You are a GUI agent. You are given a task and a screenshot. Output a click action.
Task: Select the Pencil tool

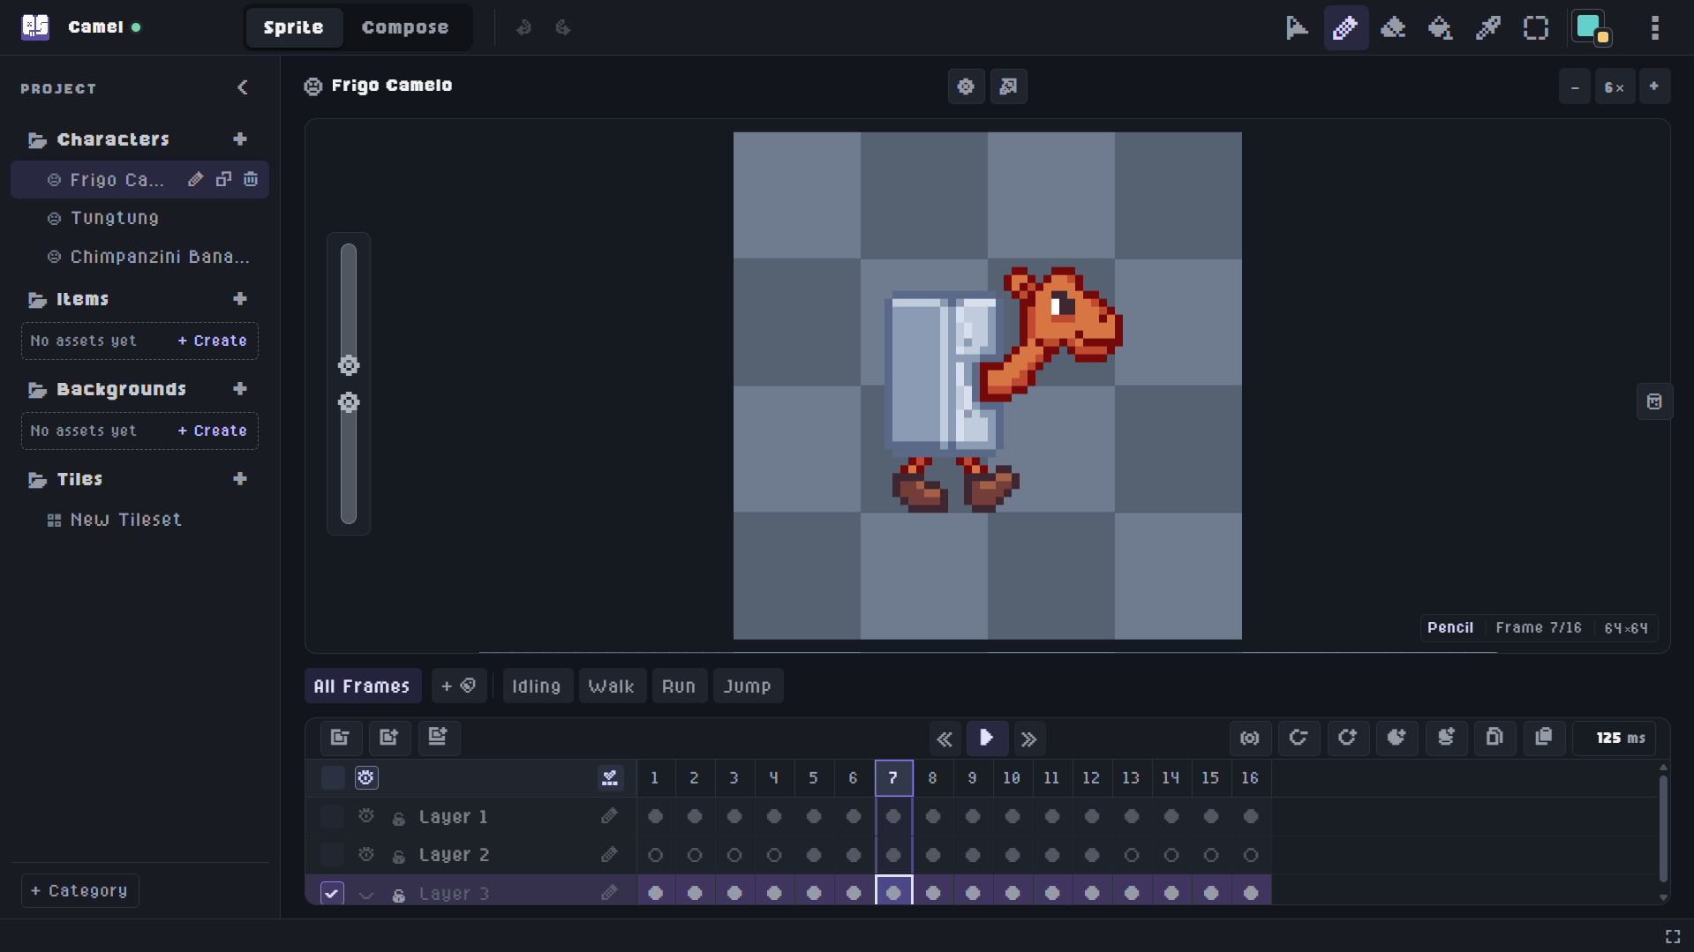1345,28
